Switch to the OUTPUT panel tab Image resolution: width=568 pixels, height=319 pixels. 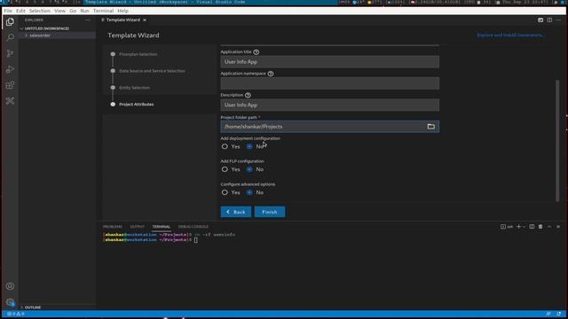coord(138,227)
